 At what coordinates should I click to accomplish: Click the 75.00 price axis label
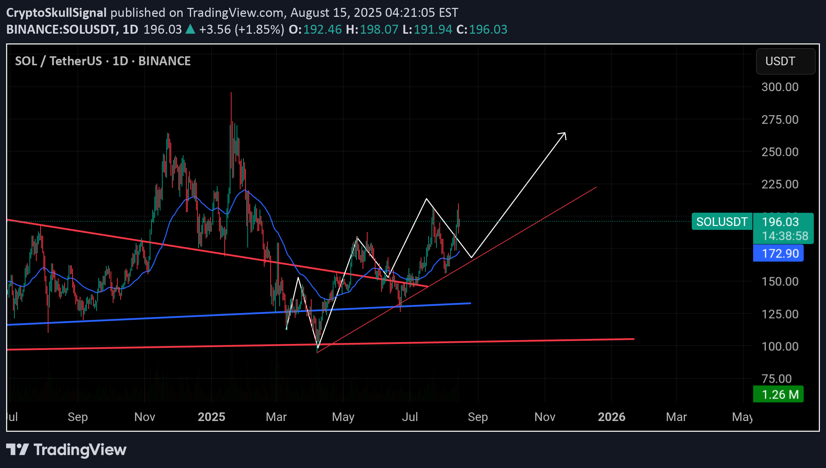pyautogui.click(x=777, y=379)
